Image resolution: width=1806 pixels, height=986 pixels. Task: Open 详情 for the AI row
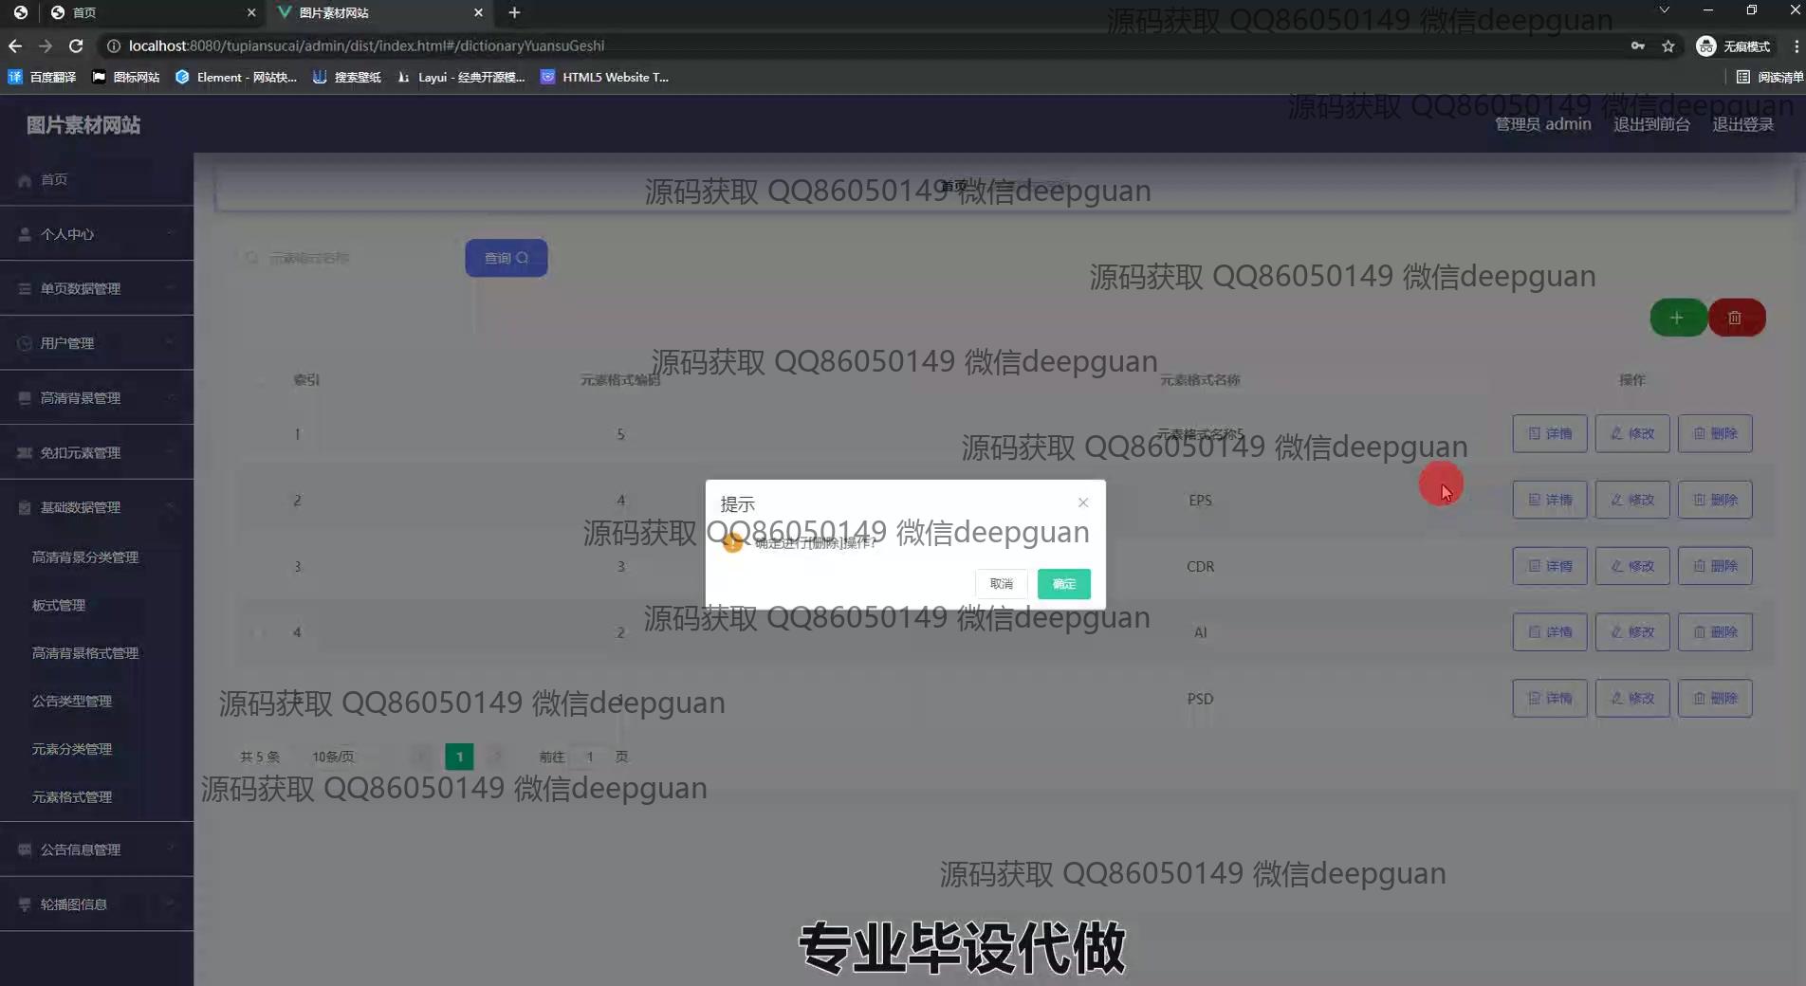(x=1550, y=632)
